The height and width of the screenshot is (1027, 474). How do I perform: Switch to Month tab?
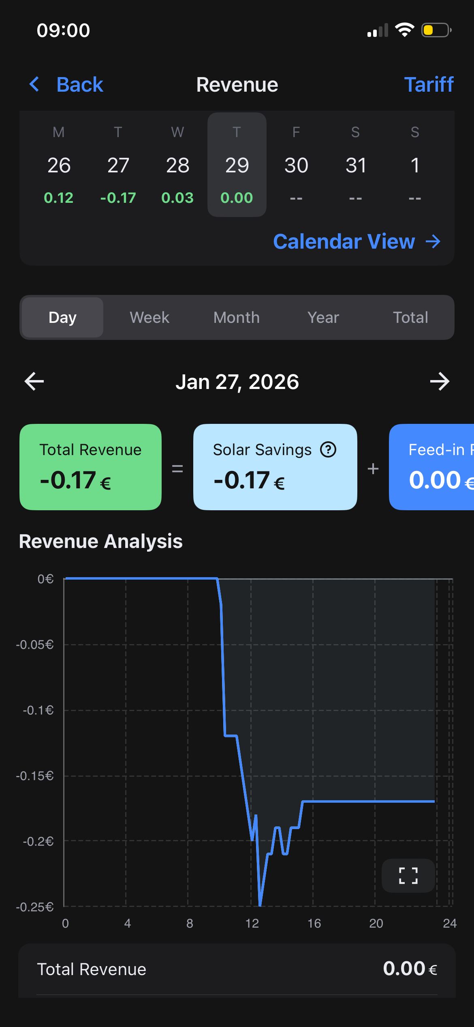tap(237, 317)
